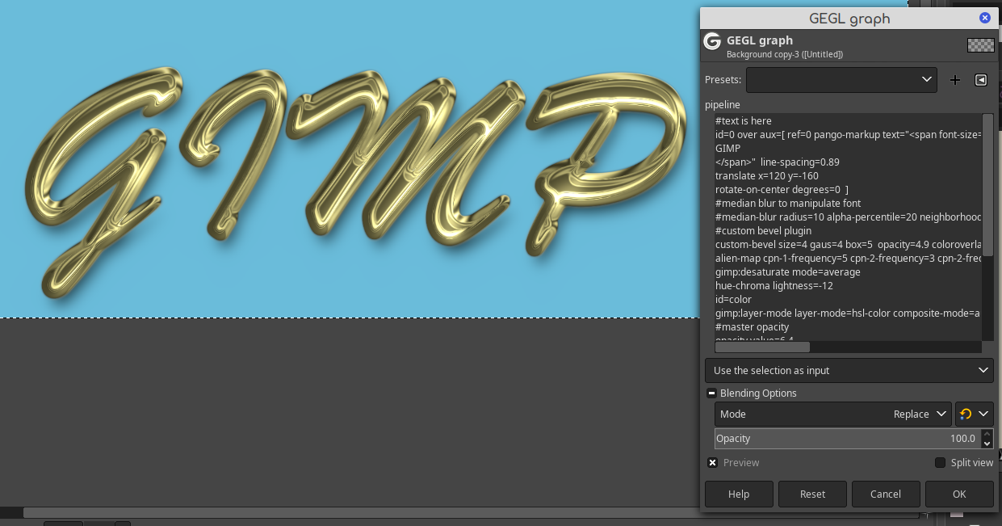Click the 'id=0 over aux=' pipeline line

pyautogui.click(x=848, y=135)
